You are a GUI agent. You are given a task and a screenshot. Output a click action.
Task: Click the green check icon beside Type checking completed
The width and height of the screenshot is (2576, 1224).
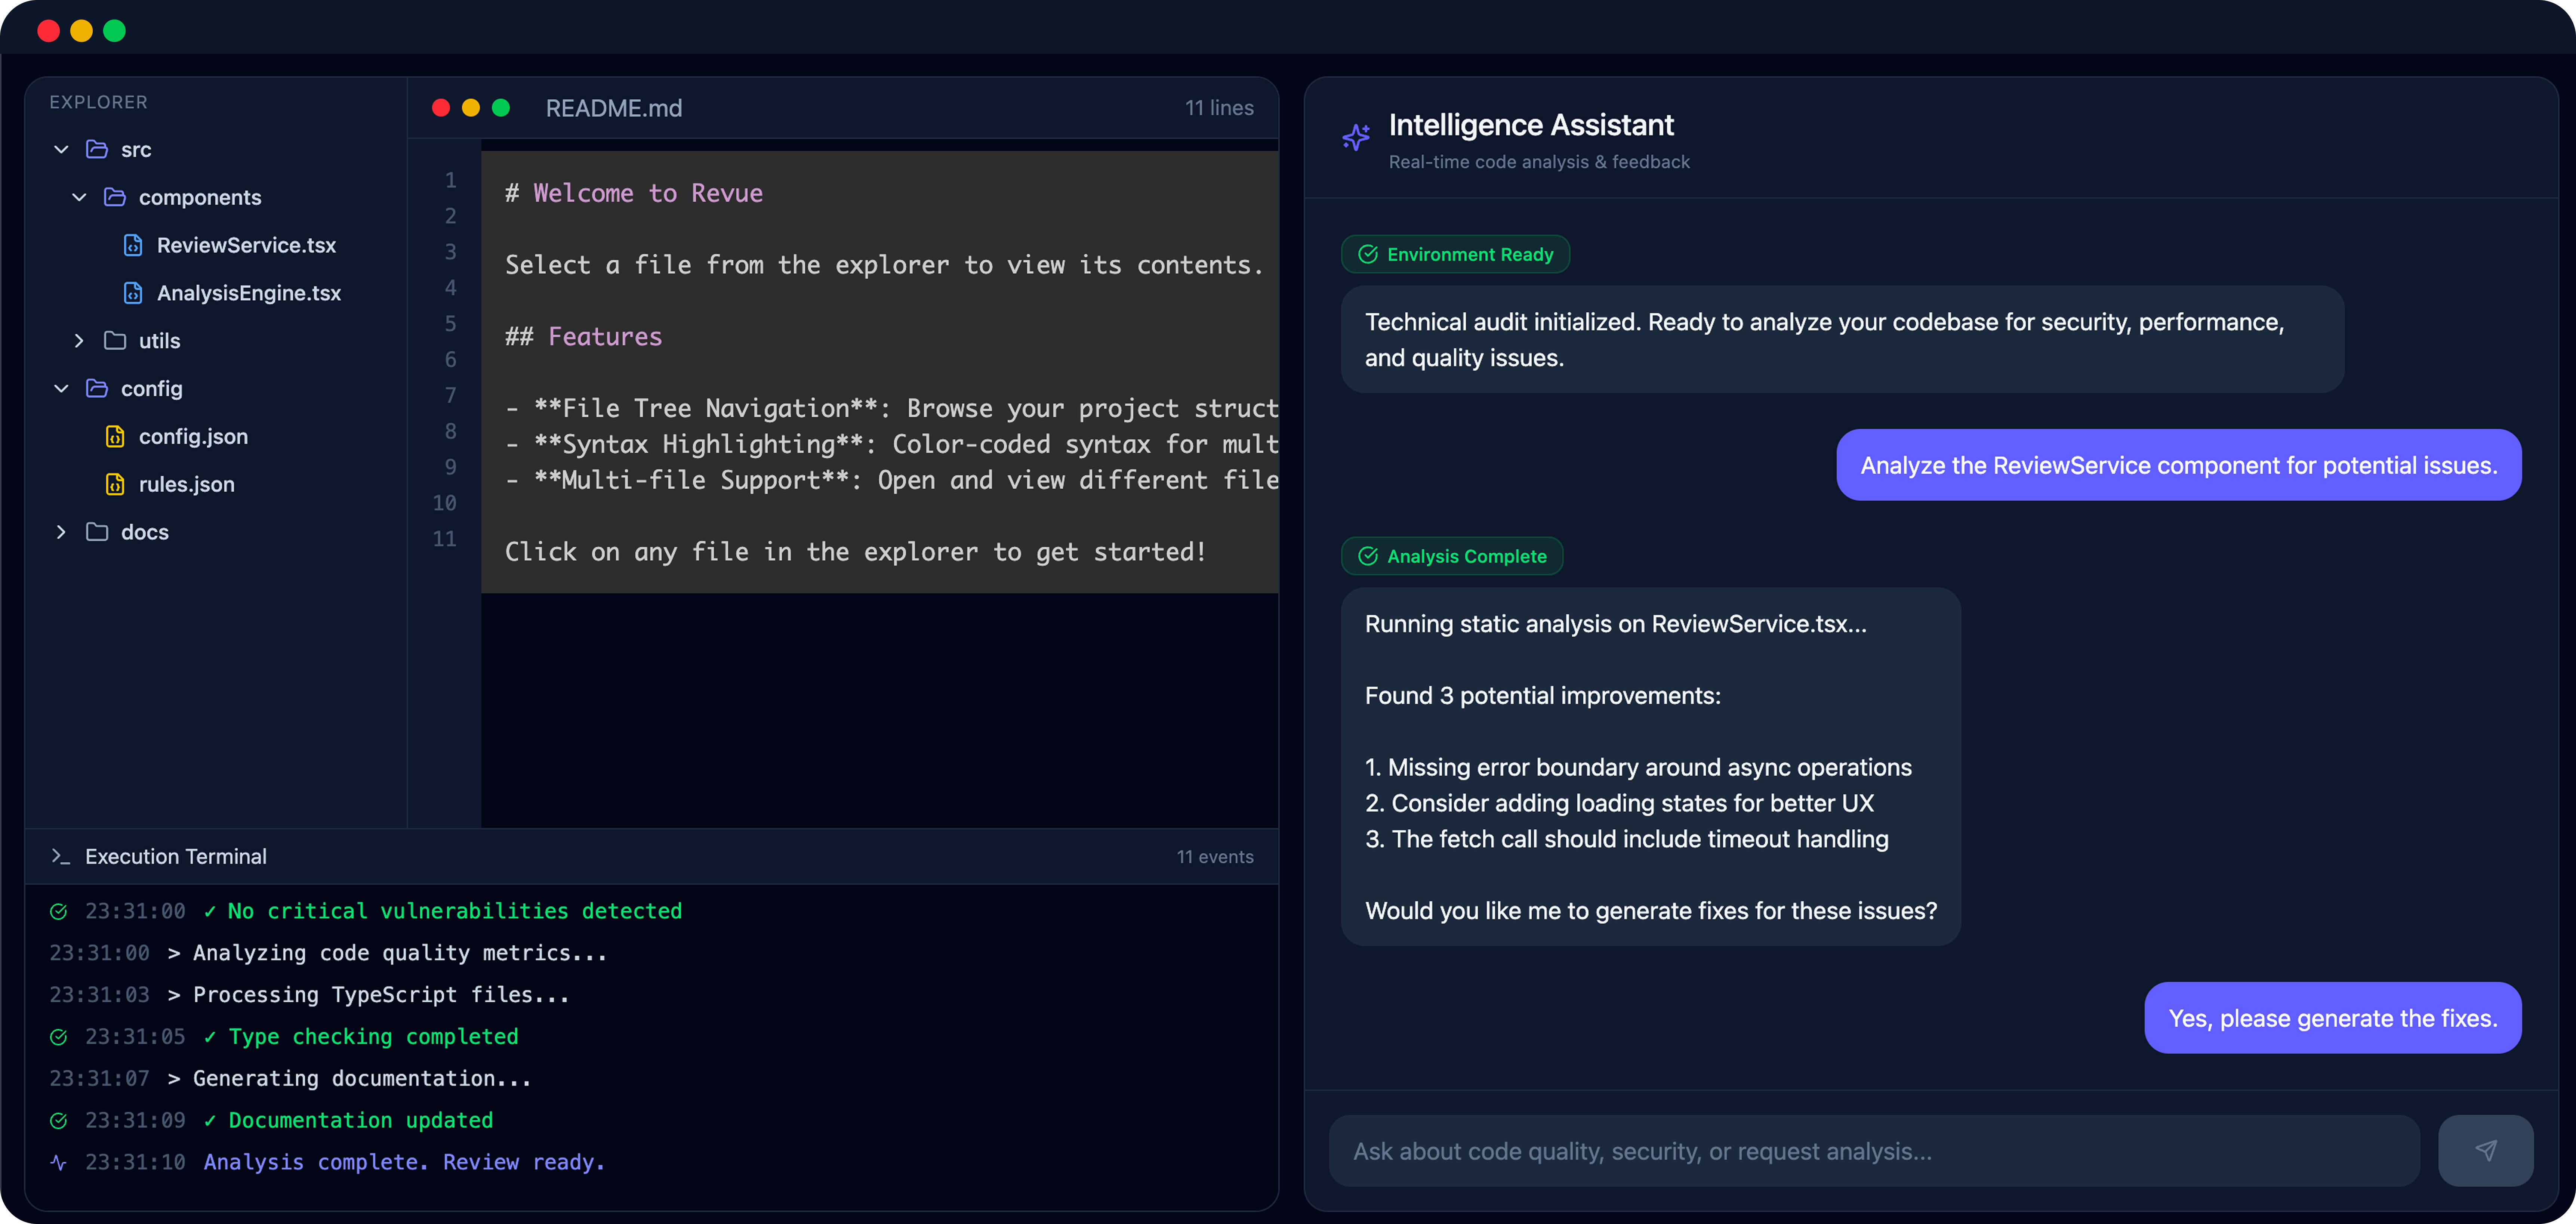pyautogui.click(x=58, y=1037)
